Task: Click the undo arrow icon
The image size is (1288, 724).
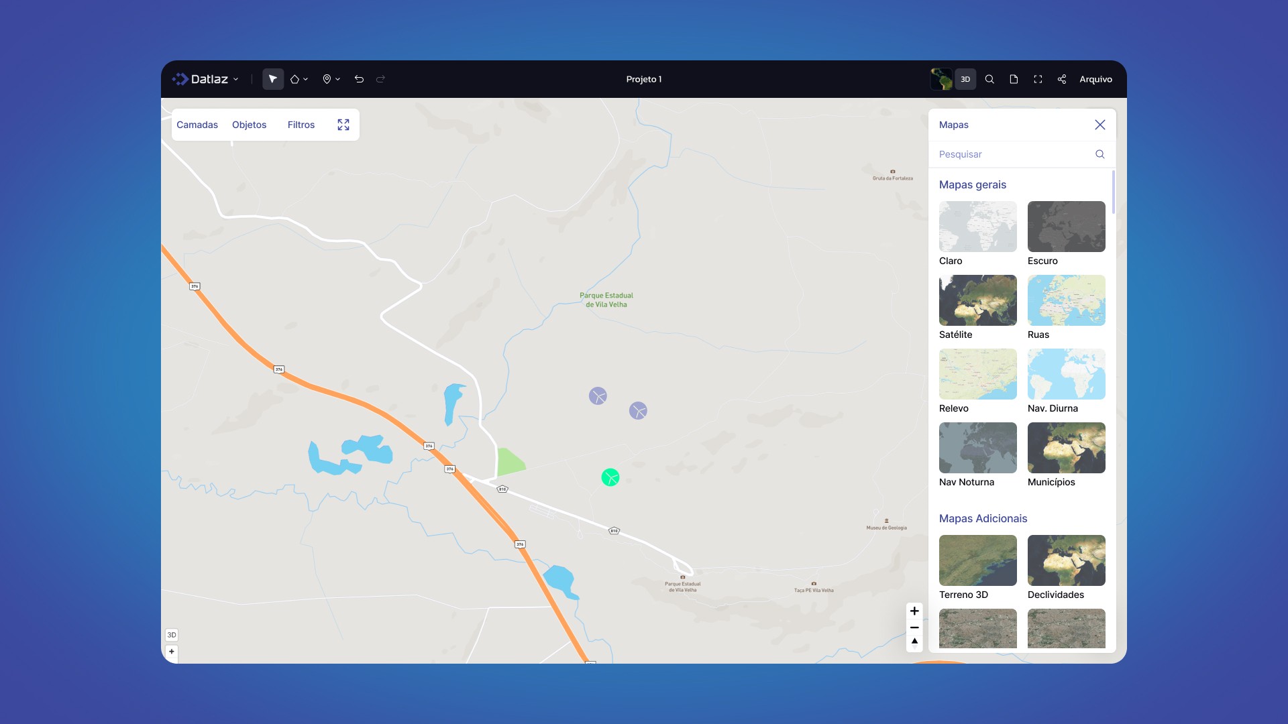Action: pos(359,79)
